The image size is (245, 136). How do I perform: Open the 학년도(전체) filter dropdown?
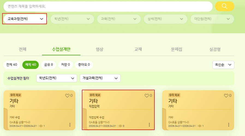coord(57,78)
